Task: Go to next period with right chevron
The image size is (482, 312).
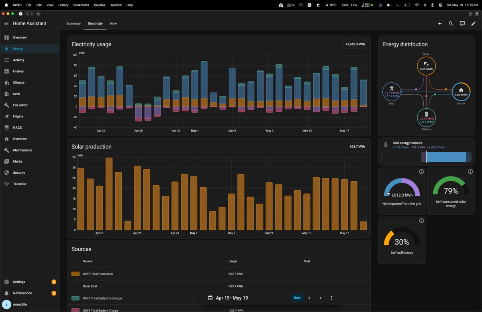Action: [x=321, y=298]
